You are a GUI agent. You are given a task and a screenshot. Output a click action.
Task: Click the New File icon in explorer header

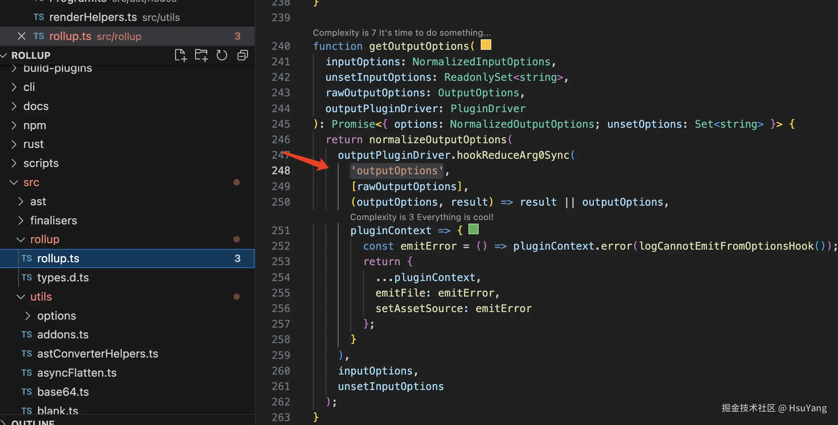coord(181,55)
